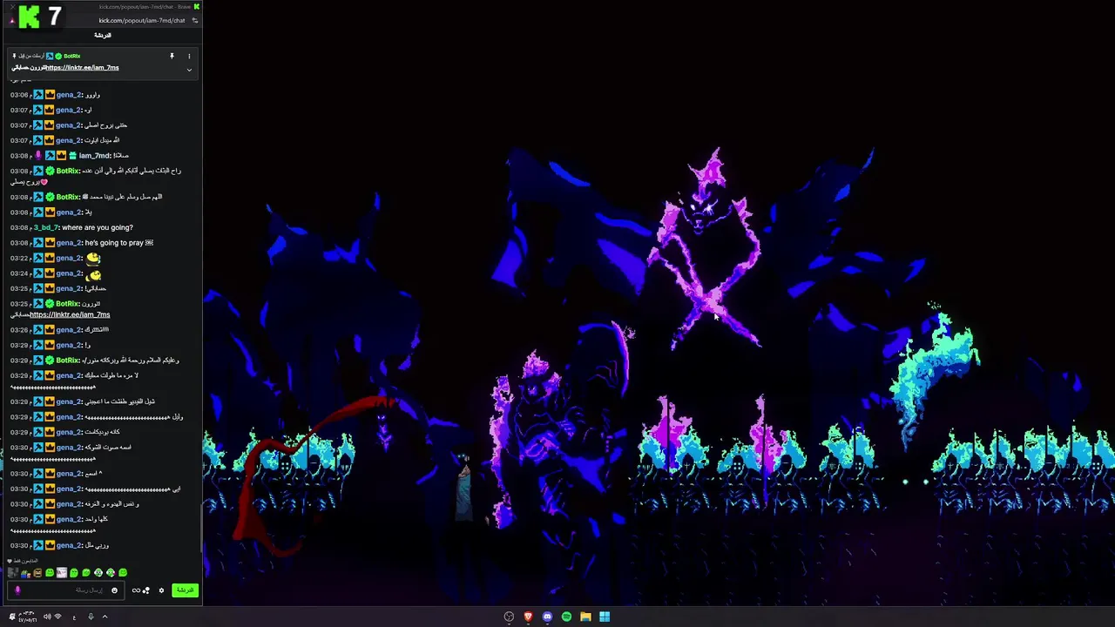
Task: Insert the pink square image emote
Action: [62, 573]
